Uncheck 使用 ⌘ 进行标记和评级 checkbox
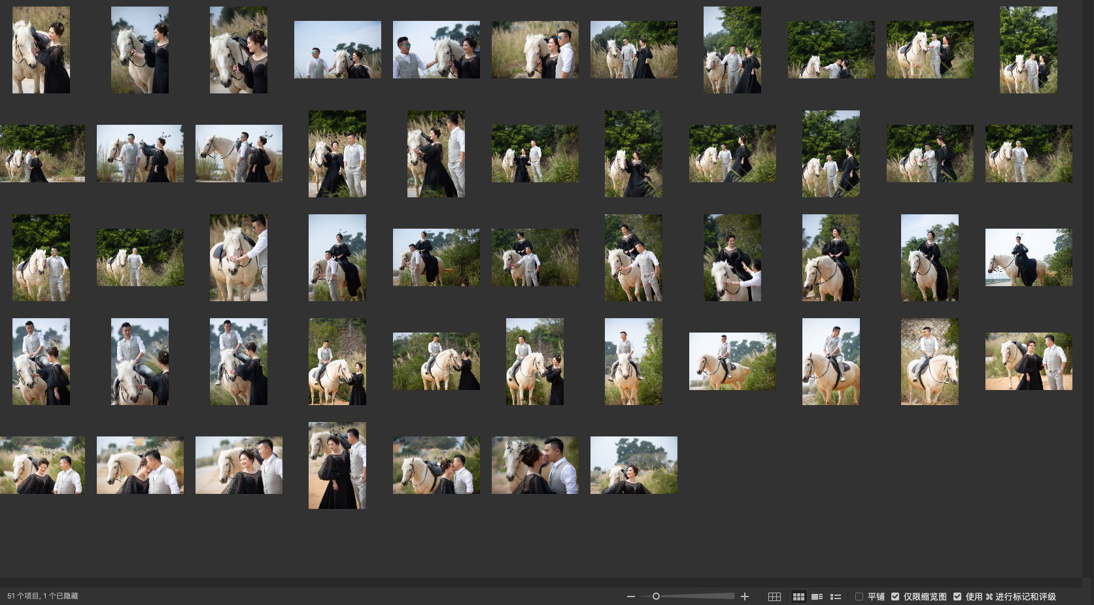 pyautogui.click(x=957, y=597)
